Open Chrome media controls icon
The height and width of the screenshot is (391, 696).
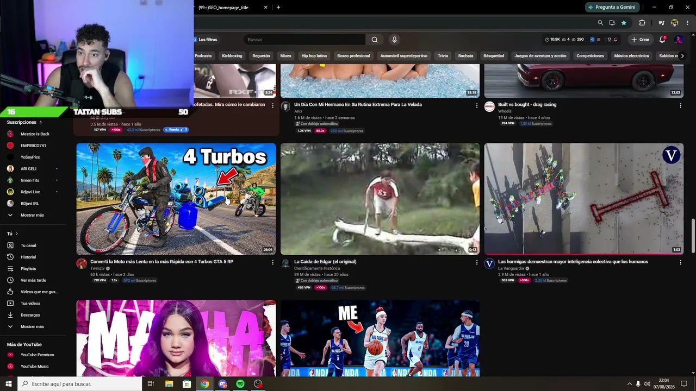pos(661,23)
